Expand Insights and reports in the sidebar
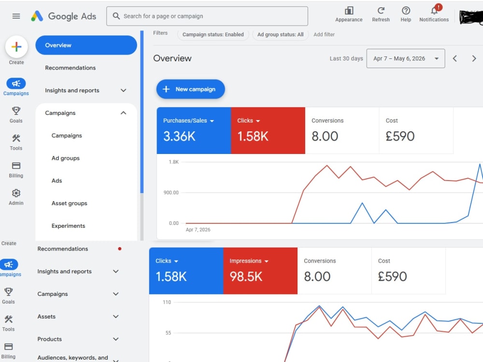 click(86, 90)
